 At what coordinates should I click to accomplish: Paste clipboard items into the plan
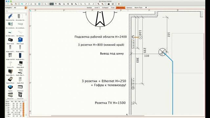point(39,4)
